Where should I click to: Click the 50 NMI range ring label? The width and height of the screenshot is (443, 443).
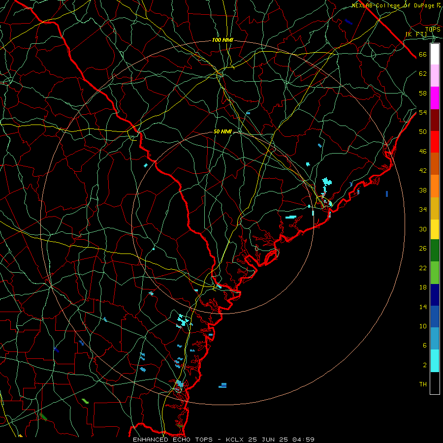pyautogui.click(x=222, y=131)
